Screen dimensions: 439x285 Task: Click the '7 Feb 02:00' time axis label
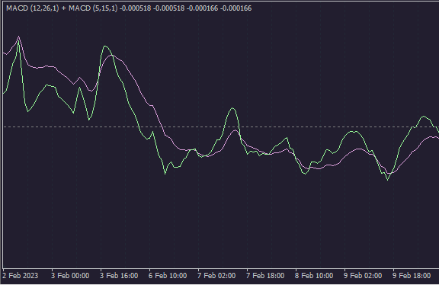pos(216,276)
